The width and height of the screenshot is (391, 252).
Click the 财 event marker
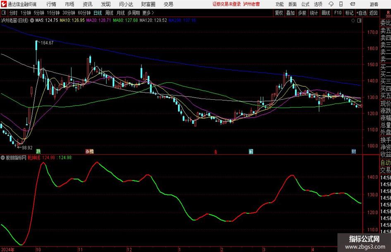click(354, 151)
